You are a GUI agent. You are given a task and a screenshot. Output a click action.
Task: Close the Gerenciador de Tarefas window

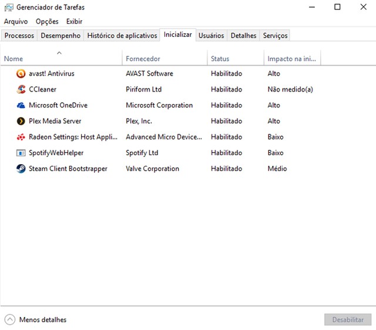pyautogui.click(x=363, y=7)
